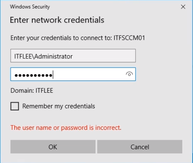The height and width of the screenshot is (163, 193).
Task: Click the "Enter network credentials" heading
Action: pyautogui.click(x=57, y=20)
